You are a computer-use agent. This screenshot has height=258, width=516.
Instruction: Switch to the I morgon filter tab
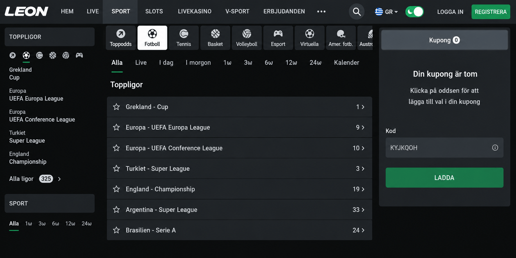[x=198, y=63]
